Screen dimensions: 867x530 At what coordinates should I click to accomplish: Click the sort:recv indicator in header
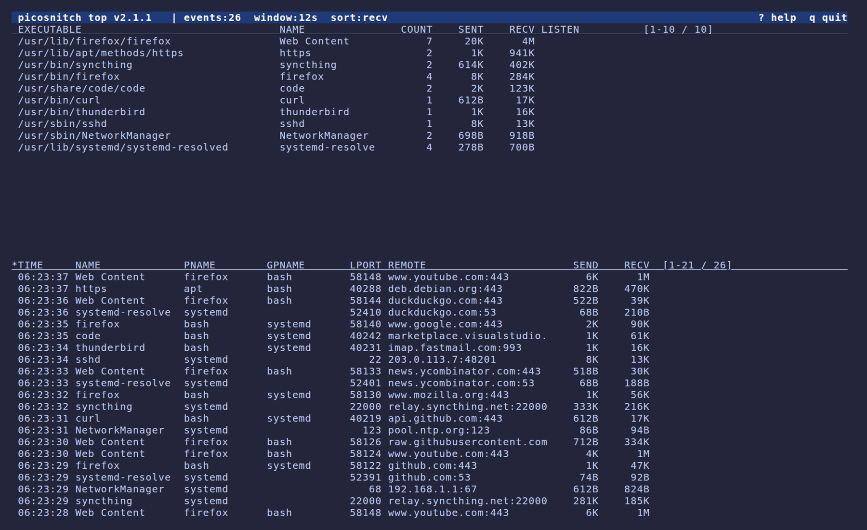coord(359,18)
